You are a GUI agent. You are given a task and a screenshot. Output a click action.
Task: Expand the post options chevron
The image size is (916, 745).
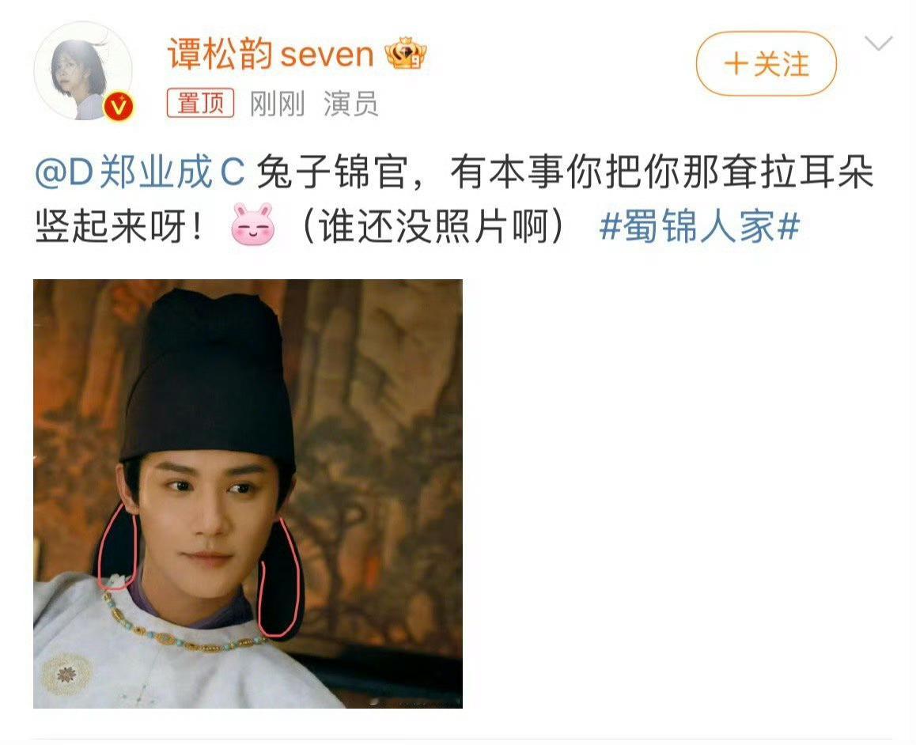tap(878, 43)
